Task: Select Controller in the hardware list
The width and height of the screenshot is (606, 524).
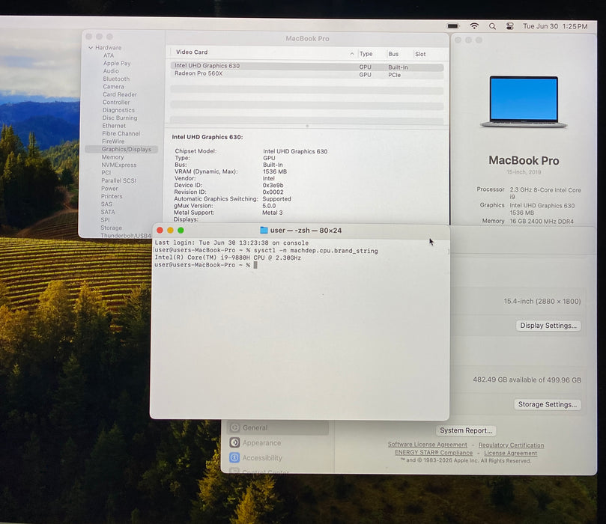Action: pos(116,103)
